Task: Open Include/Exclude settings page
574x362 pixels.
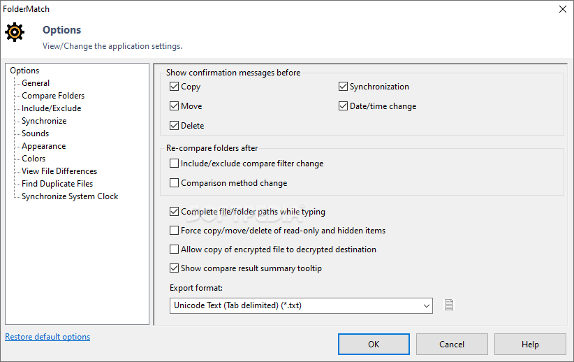Action: 51,108
